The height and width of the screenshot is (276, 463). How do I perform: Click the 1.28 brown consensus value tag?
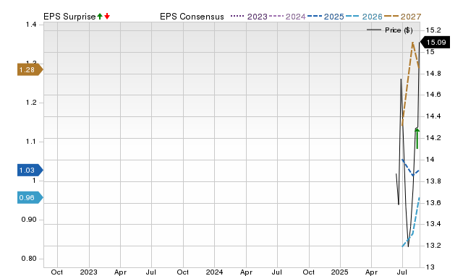click(30, 70)
